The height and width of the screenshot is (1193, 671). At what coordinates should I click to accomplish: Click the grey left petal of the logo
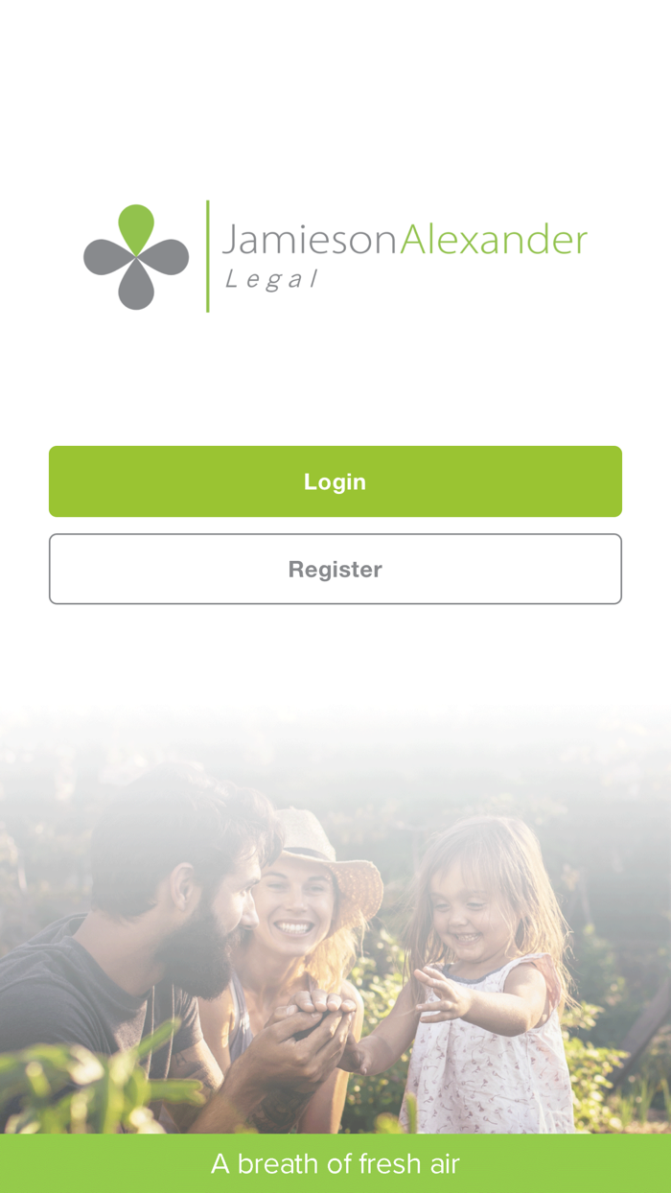tap(108, 257)
